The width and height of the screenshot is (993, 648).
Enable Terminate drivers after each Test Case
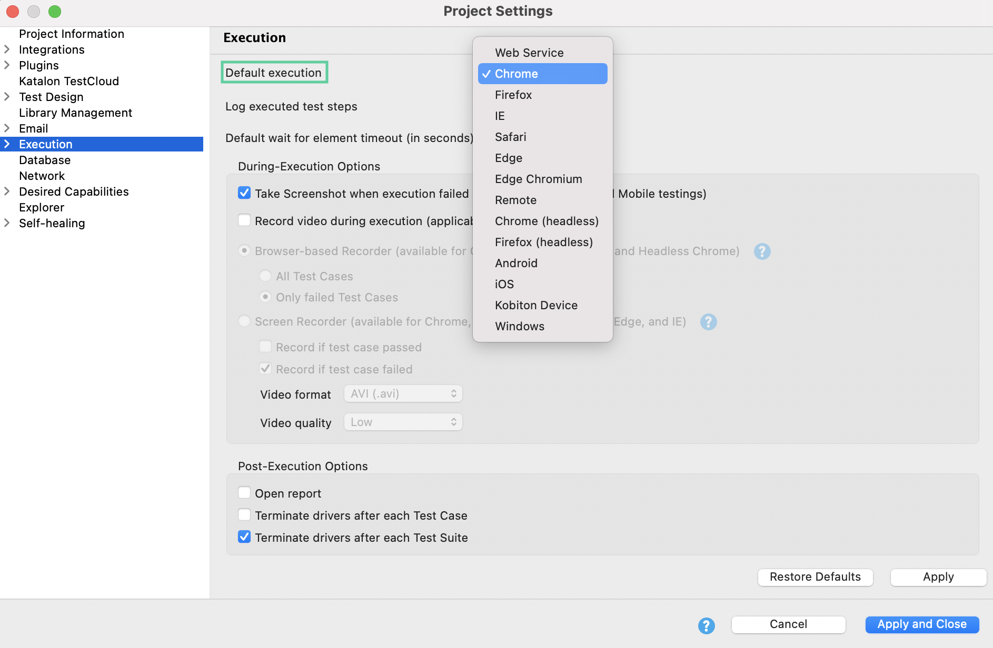[x=244, y=515]
